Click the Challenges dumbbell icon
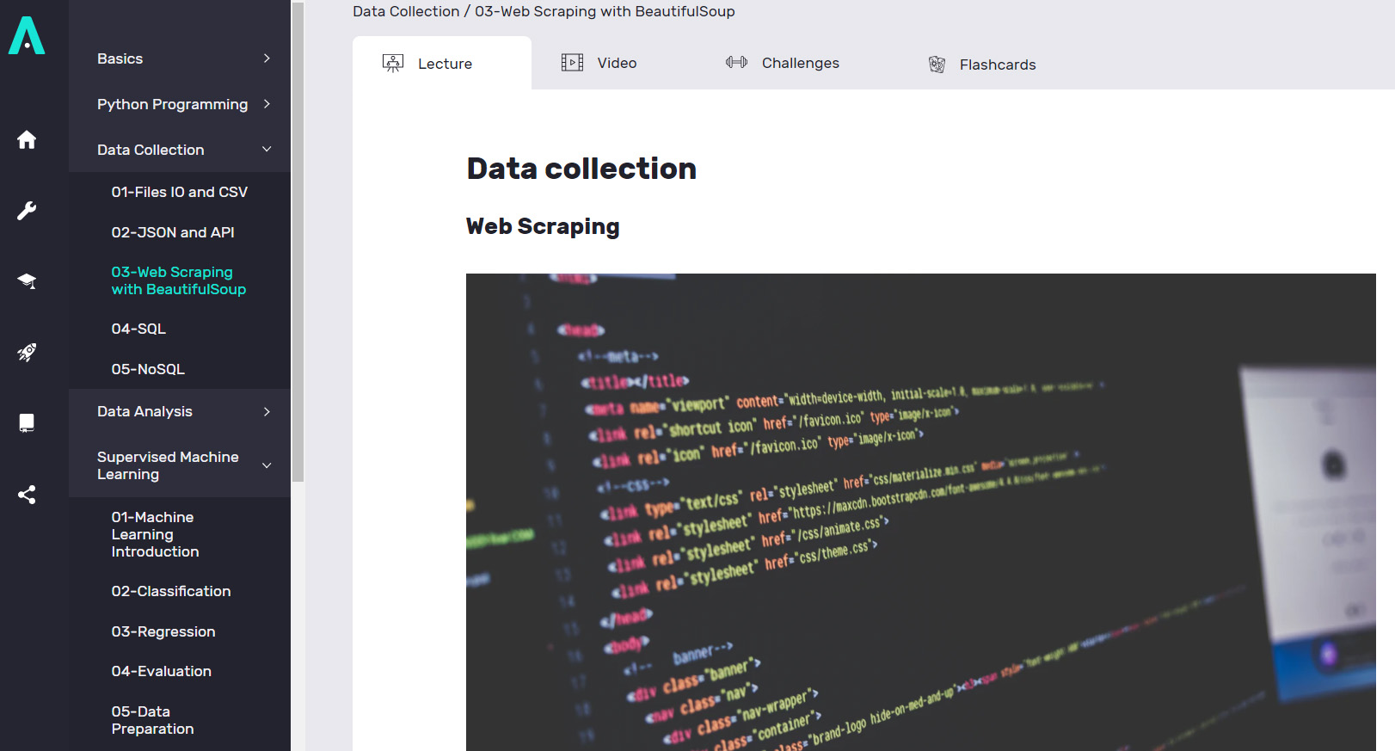The width and height of the screenshot is (1395, 751). [x=736, y=62]
